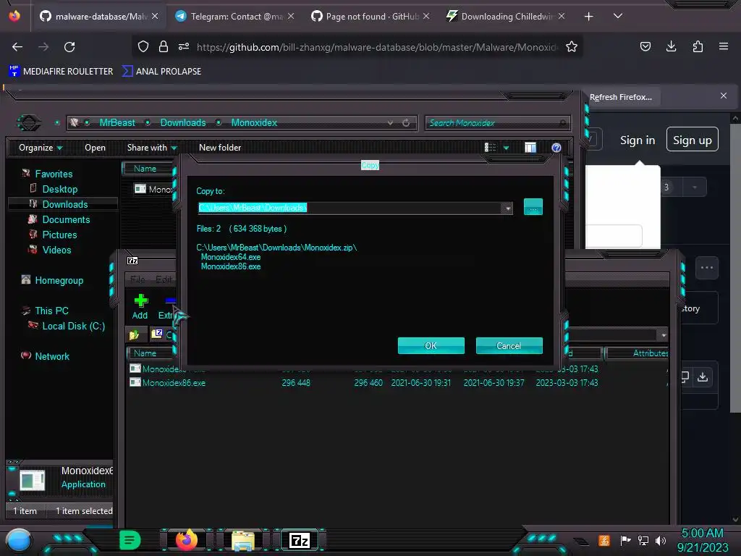Image resolution: width=741 pixels, height=556 pixels.
Task: Open GitHub three-dots more options
Action: coord(707,268)
